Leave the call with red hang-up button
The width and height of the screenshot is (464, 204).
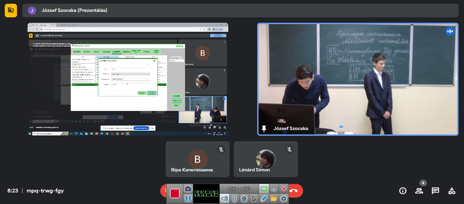coord(294,191)
